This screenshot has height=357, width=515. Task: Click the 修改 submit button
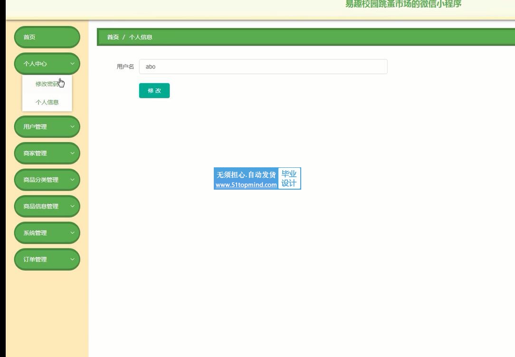point(154,90)
